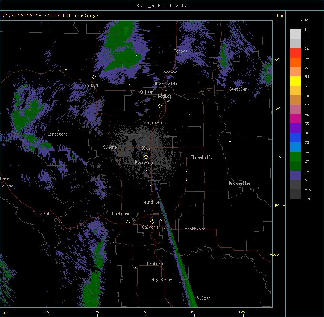Click the violet 39-36 dBZ legend swatch

tap(295, 128)
